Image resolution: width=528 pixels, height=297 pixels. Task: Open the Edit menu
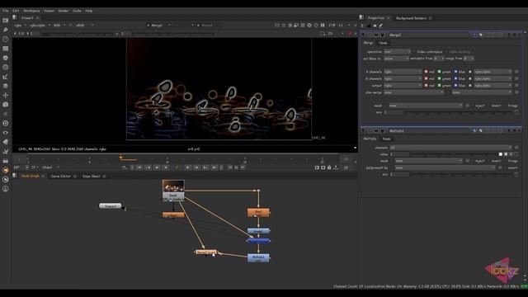(x=16, y=11)
